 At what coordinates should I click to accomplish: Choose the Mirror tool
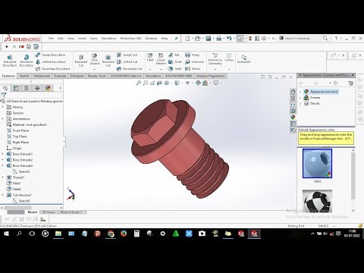193,69
